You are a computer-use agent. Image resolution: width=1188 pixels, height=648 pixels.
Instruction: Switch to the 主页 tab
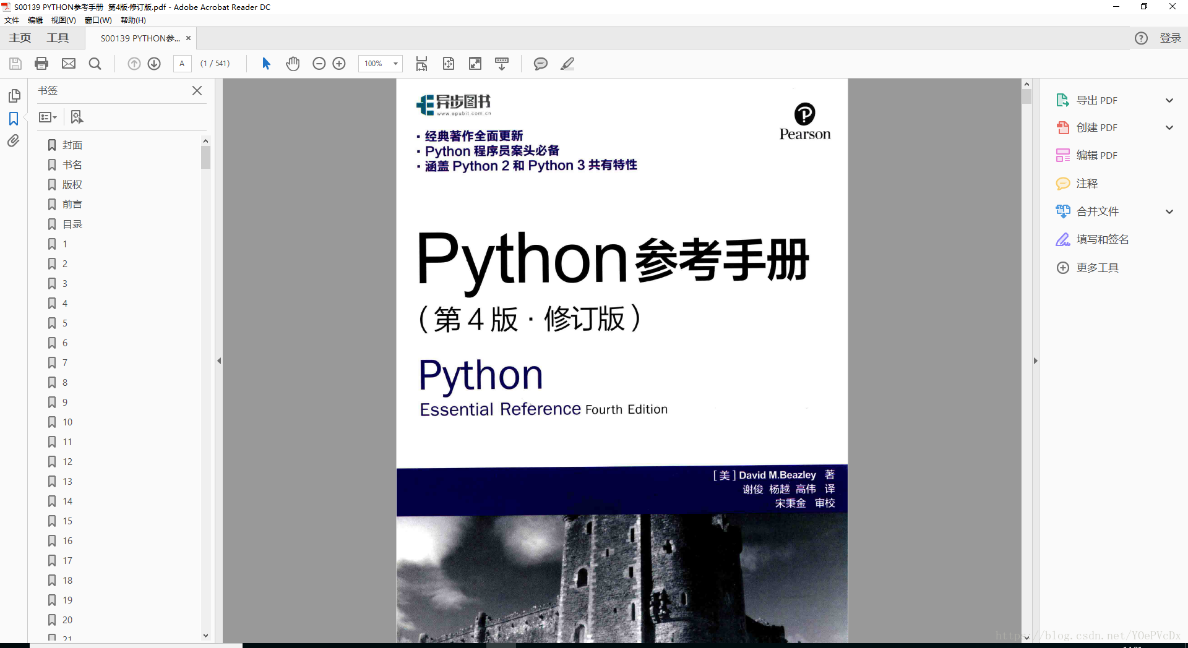tap(20, 38)
